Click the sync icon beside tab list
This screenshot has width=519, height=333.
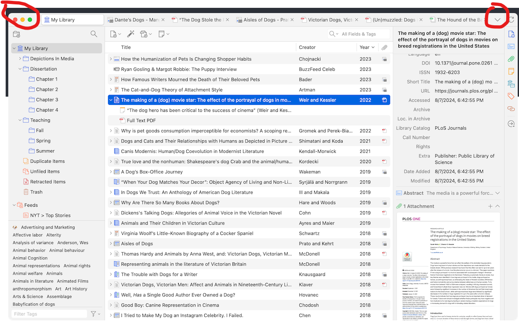click(x=512, y=20)
